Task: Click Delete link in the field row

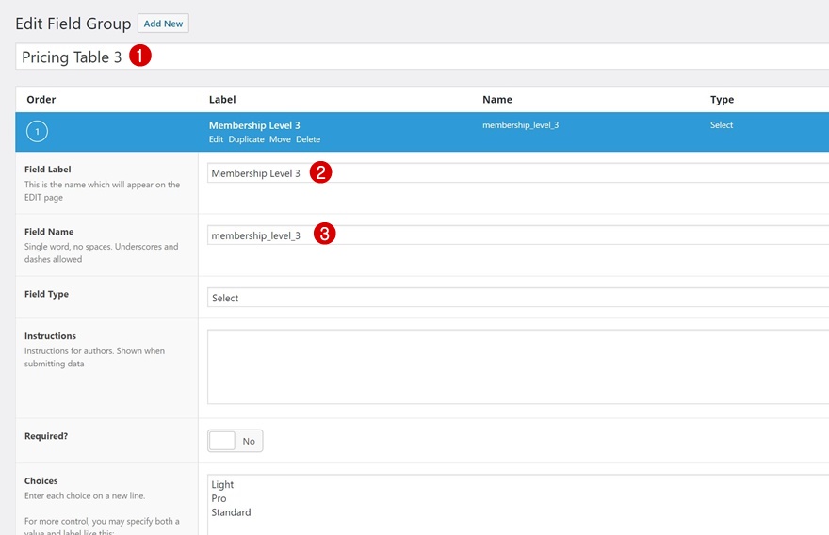Action: pyautogui.click(x=308, y=139)
